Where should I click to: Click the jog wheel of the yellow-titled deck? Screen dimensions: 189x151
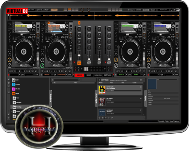(23, 51)
